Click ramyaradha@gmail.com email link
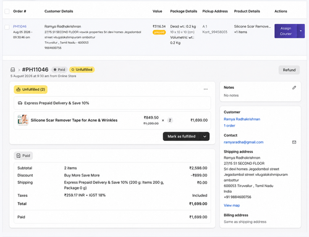The image size is (309, 237). tap(243, 142)
